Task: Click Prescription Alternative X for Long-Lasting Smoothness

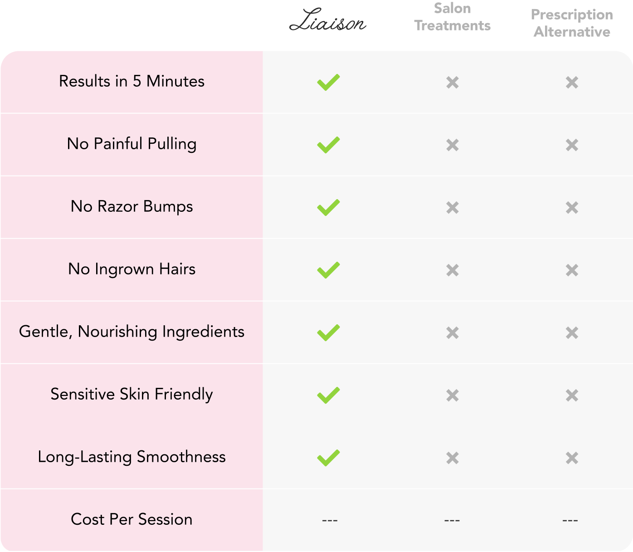Action: pyautogui.click(x=572, y=458)
